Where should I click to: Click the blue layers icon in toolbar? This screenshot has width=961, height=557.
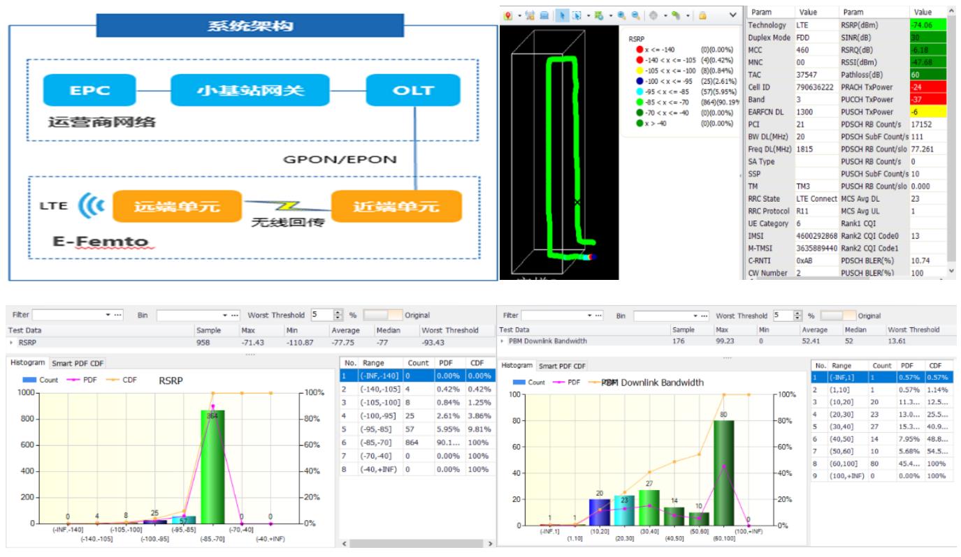(x=544, y=15)
